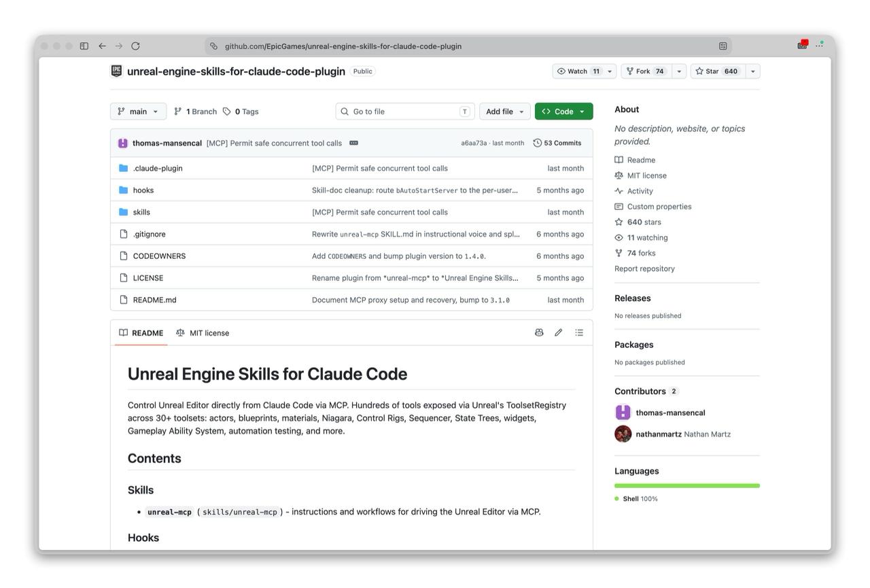Viewport: 870px width, 588px height.
Task: Open thomas-mansencal author name in commit bar
Action: click(167, 143)
